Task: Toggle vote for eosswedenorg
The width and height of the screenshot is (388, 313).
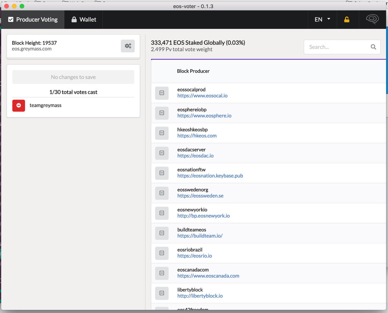Action: (x=162, y=193)
